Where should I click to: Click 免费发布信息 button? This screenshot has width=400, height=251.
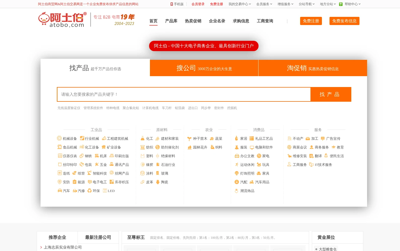344,21
